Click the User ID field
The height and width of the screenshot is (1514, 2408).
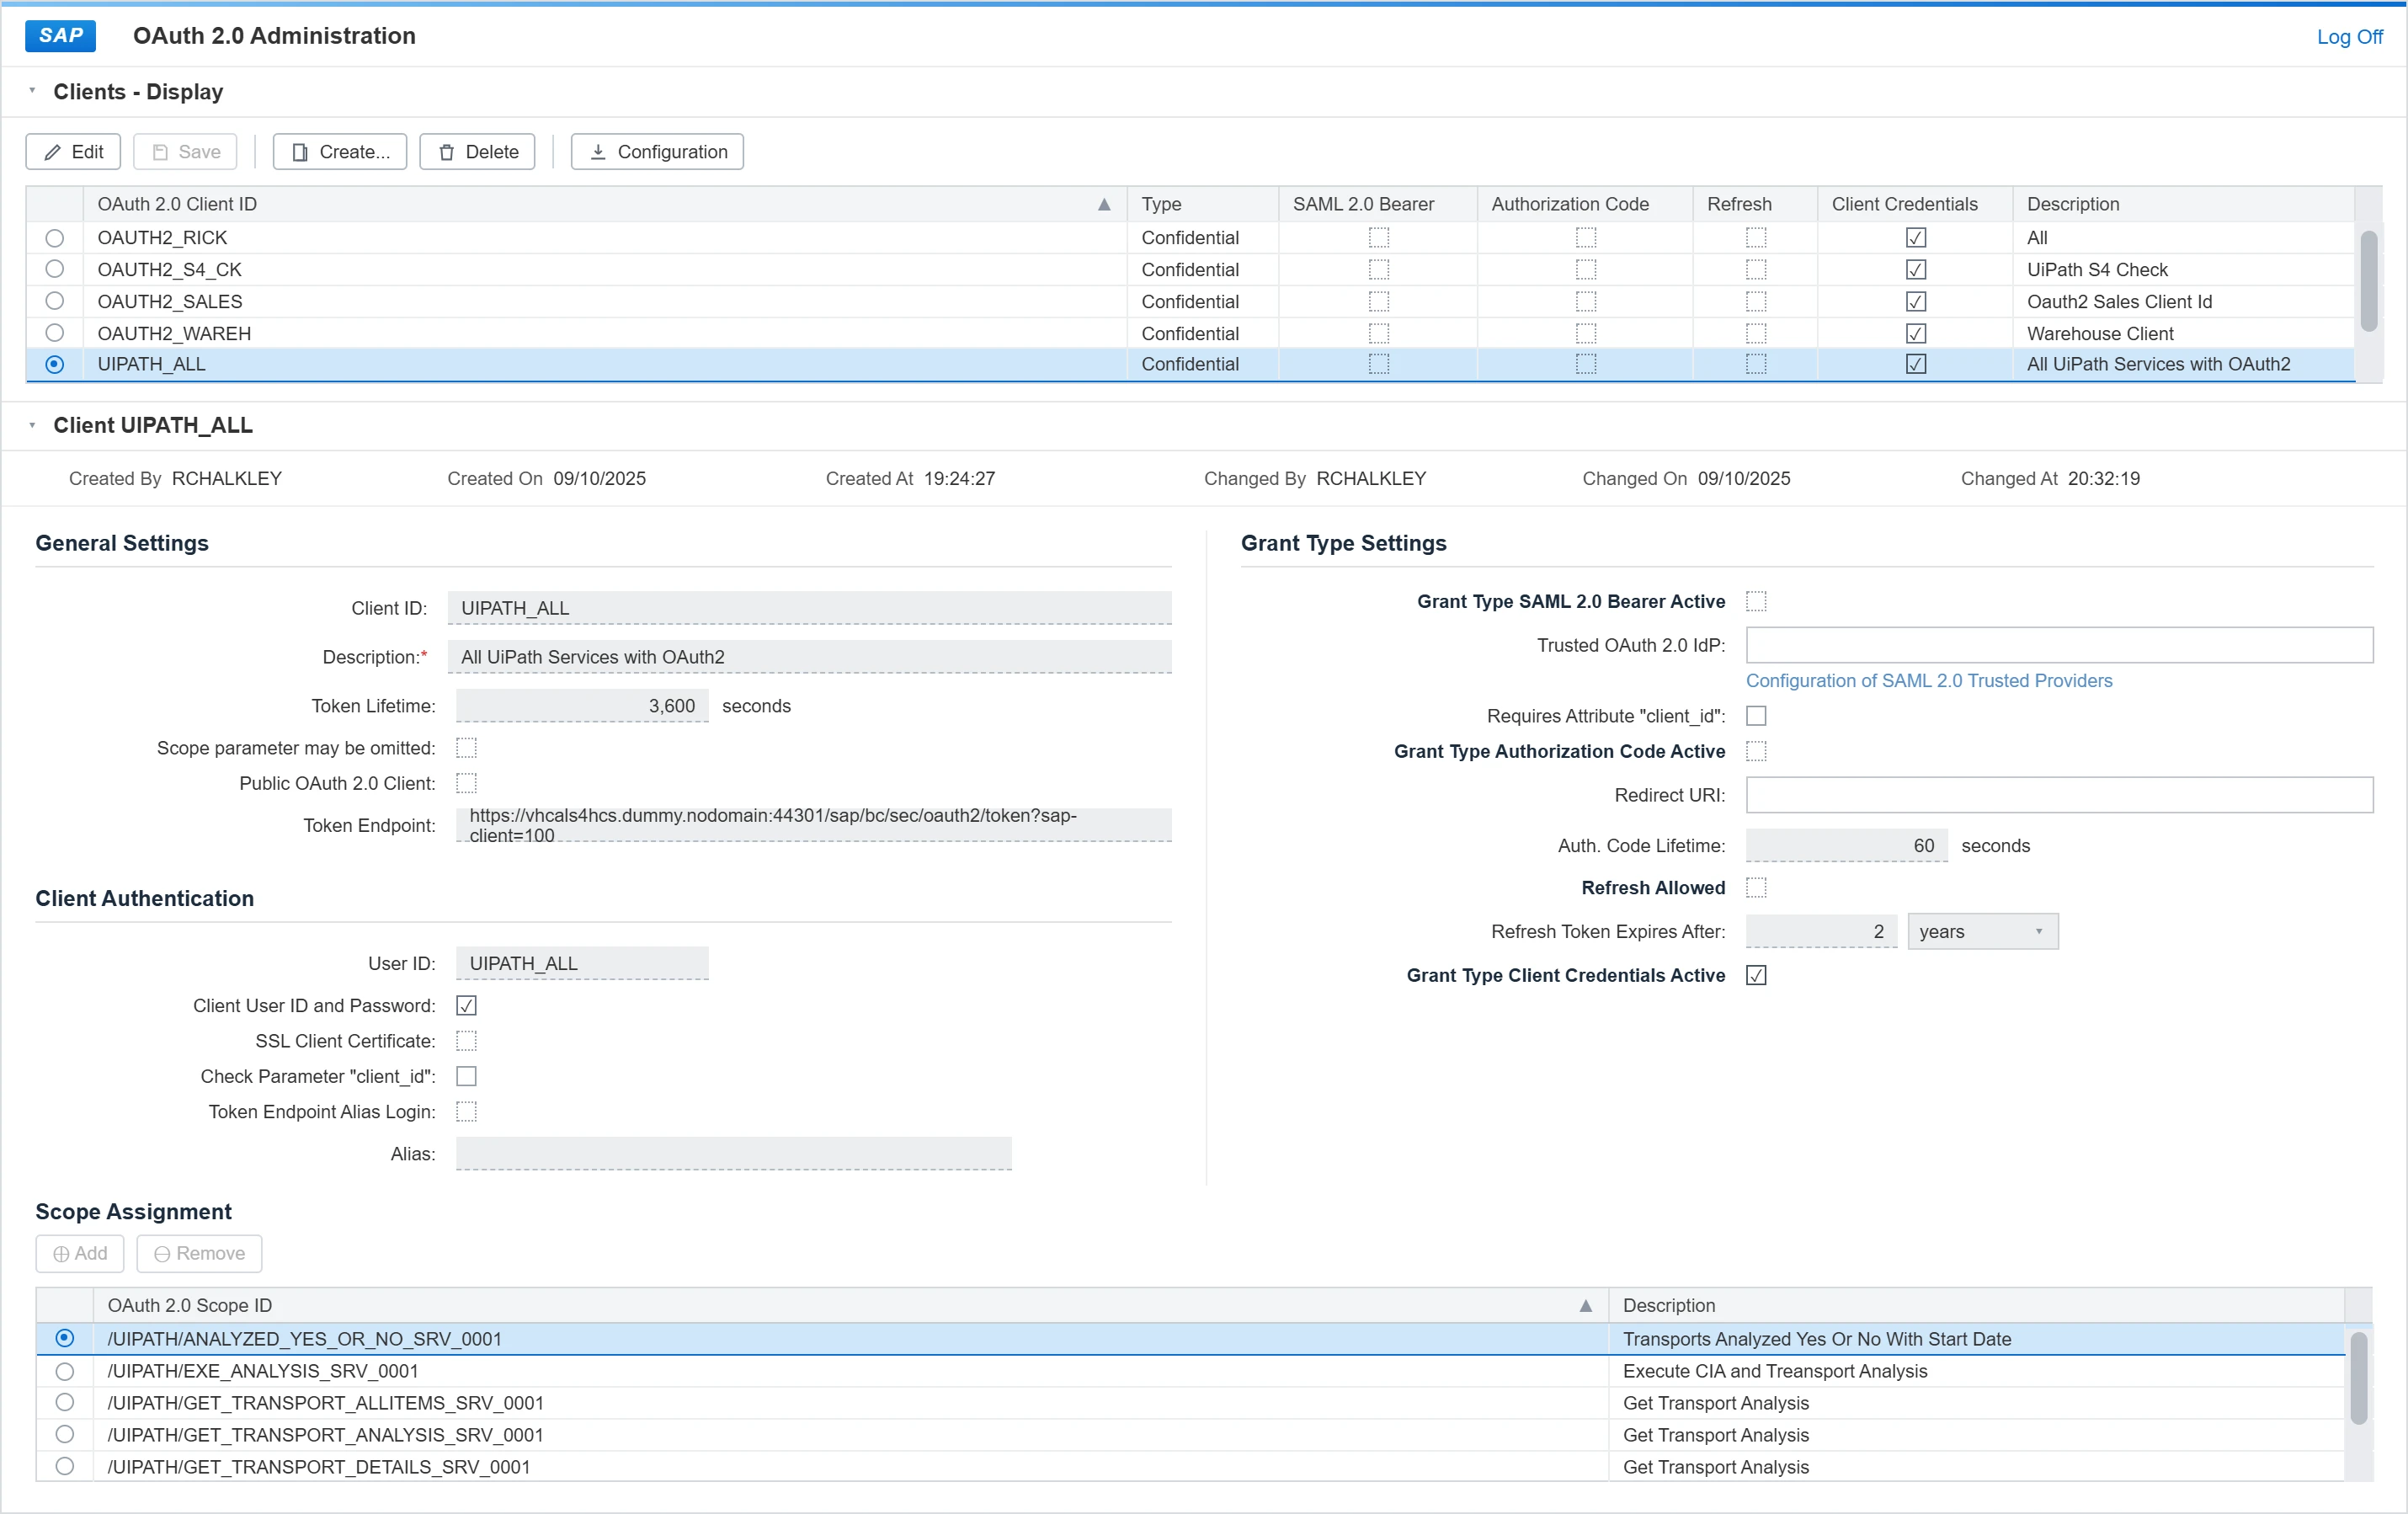pos(582,963)
